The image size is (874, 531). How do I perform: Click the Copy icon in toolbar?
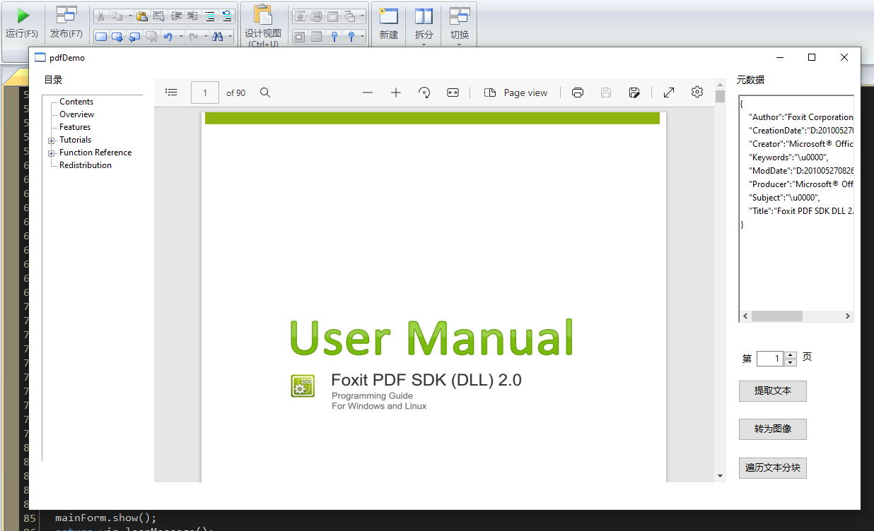(117, 16)
